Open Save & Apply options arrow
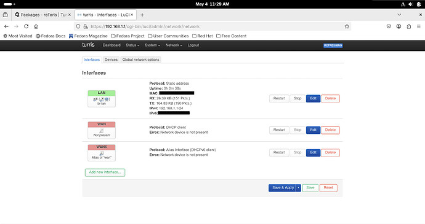Image resolution: width=425 pixels, height=224 pixels. [x=299, y=188]
